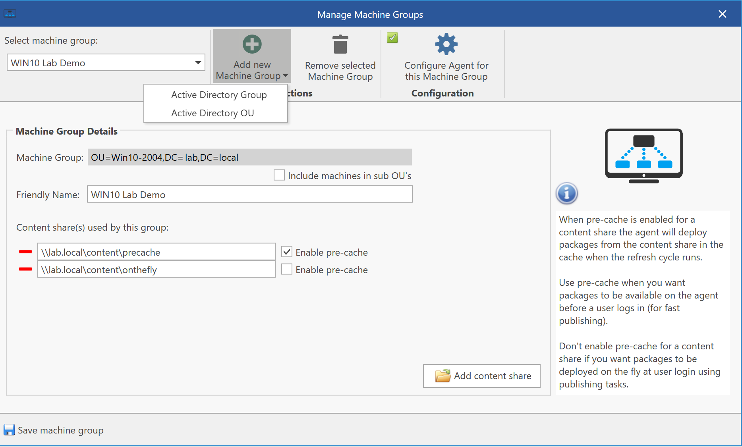
Task: Click the green checkmark icon near Configuration
Action: (392, 38)
